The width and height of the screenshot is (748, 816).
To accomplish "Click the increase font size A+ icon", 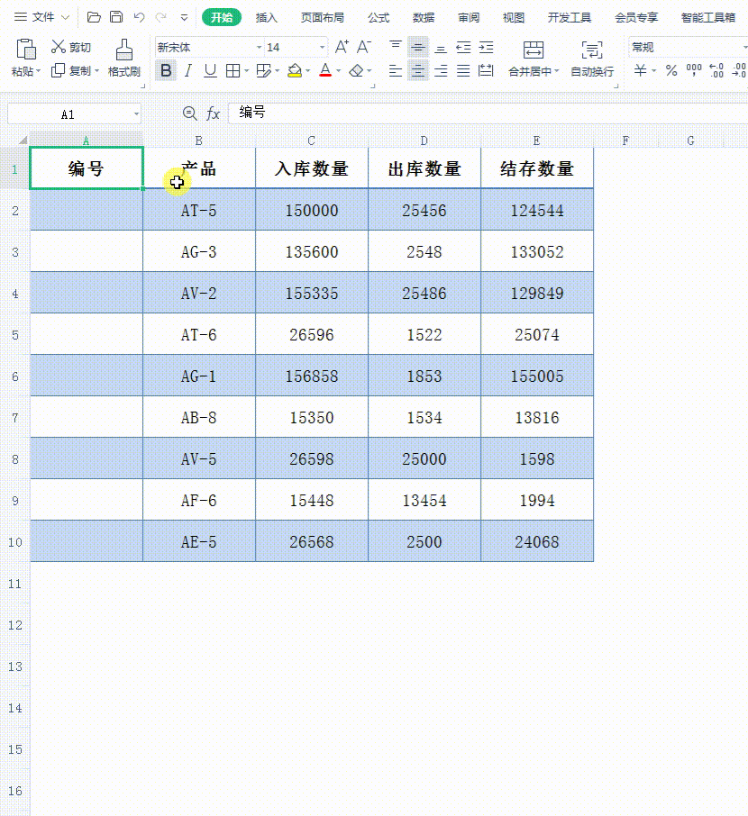I will pos(341,45).
